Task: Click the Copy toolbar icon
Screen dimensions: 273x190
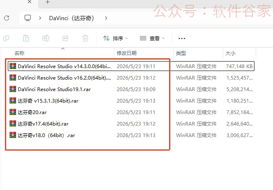Action: [x=6, y=38]
